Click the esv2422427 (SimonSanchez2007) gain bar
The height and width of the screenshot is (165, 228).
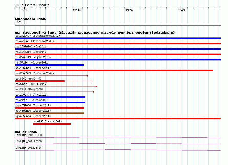tap(118, 38)
